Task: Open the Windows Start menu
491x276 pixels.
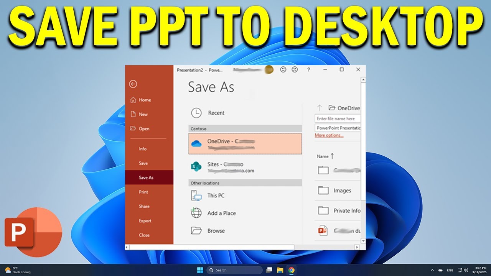Action: pyautogui.click(x=200, y=270)
